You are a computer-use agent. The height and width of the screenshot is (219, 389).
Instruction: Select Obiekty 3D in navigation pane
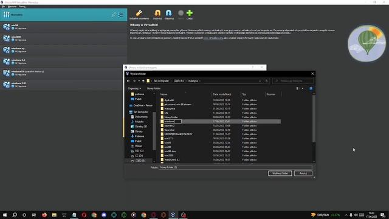coord(139,127)
